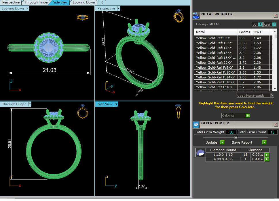This screenshot has height=201, width=279.
Task: Click orange ring icon in Side View viewport
Action: point(178,112)
